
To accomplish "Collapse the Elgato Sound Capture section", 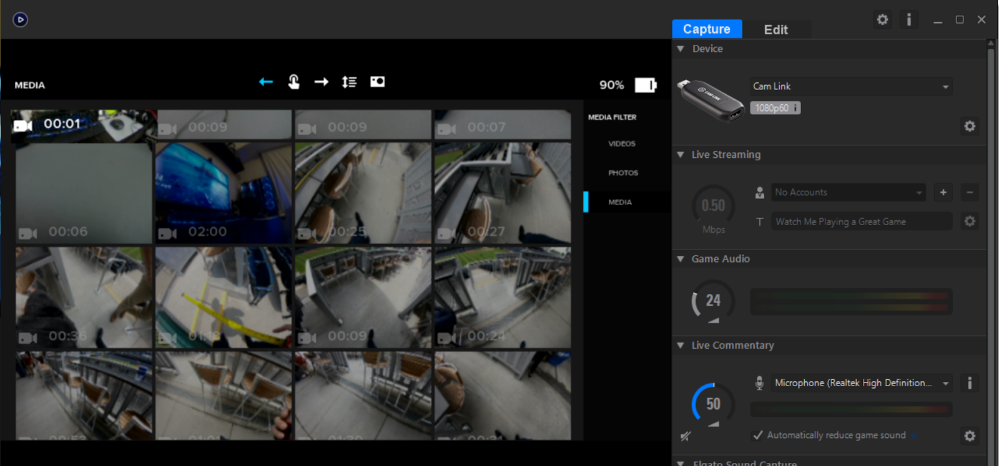I will point(681,463).
